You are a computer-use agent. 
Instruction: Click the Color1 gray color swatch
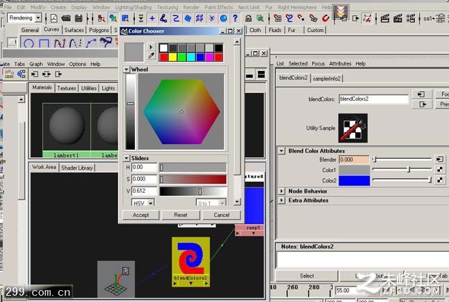click(x=354, y=170)
